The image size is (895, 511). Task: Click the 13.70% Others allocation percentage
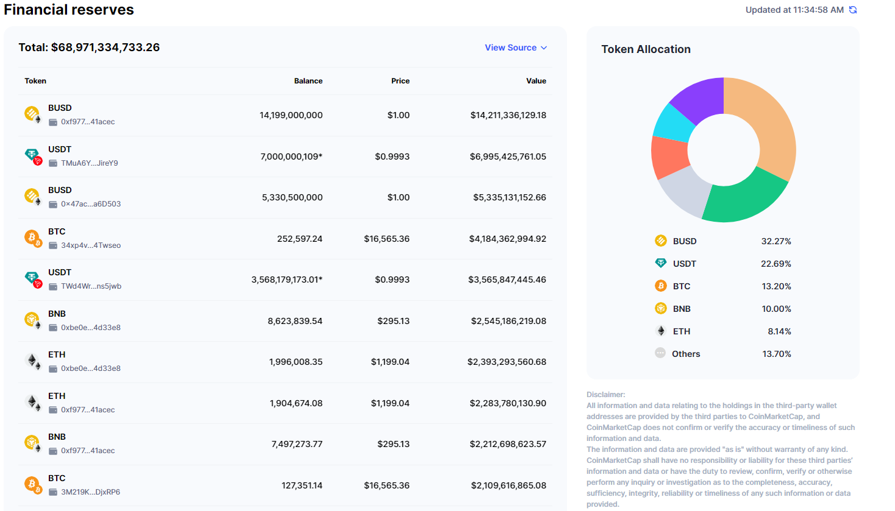[777, 354]
